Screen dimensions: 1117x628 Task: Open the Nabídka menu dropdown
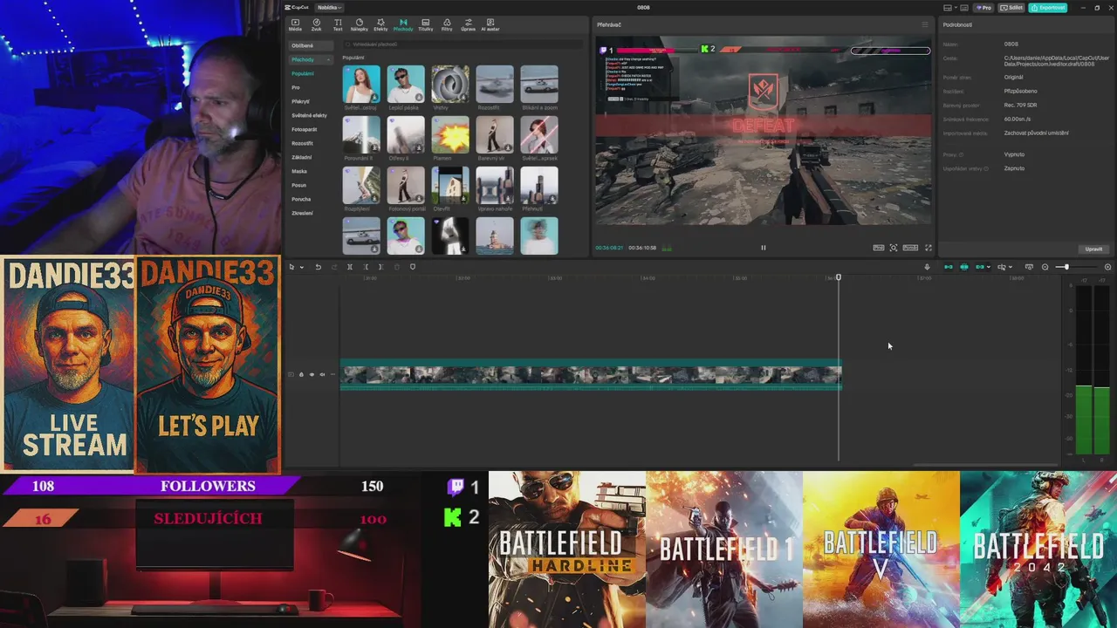(x=329, y=7)
